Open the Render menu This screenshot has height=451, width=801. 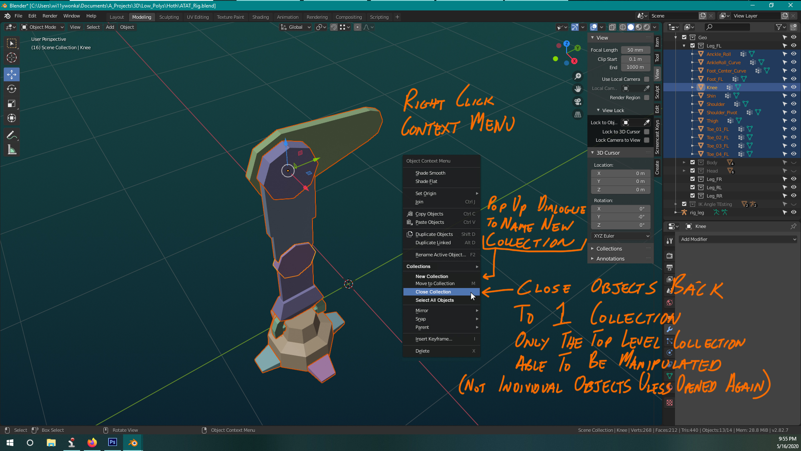tap(50, 16)
